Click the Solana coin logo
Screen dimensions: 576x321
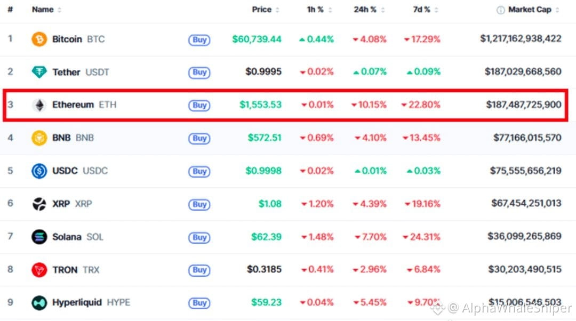[39, 237]
